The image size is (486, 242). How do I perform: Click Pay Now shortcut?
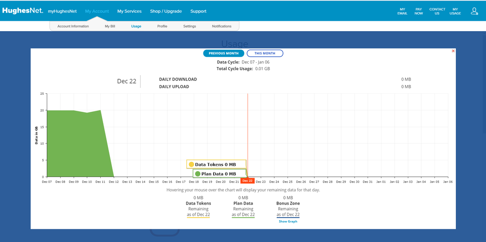coord(418,11)
